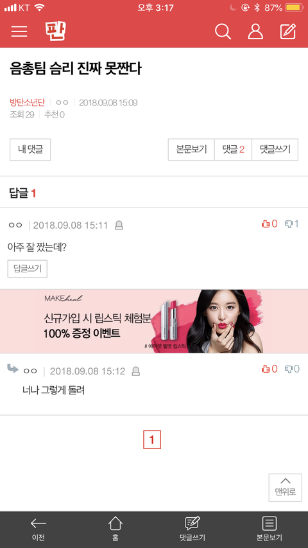This screenshot has width=308, height=548.
Task: Open the search magnifier icon
Action: click(223, 31)
